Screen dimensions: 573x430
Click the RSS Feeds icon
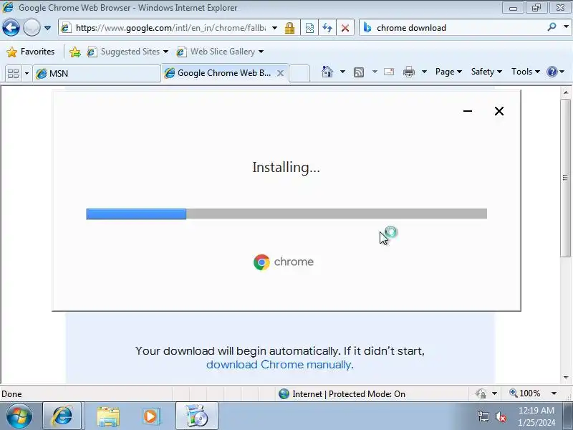pyautogui.click(x=359, y=72)
